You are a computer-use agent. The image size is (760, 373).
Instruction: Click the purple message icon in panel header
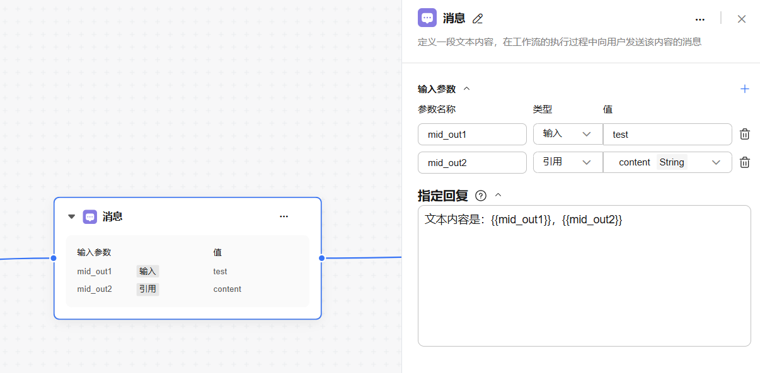click(x=427, y=18)
